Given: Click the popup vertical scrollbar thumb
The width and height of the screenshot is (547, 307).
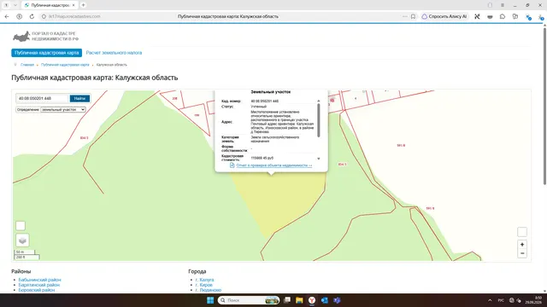Looking at the screenshot, I should 318,120.
